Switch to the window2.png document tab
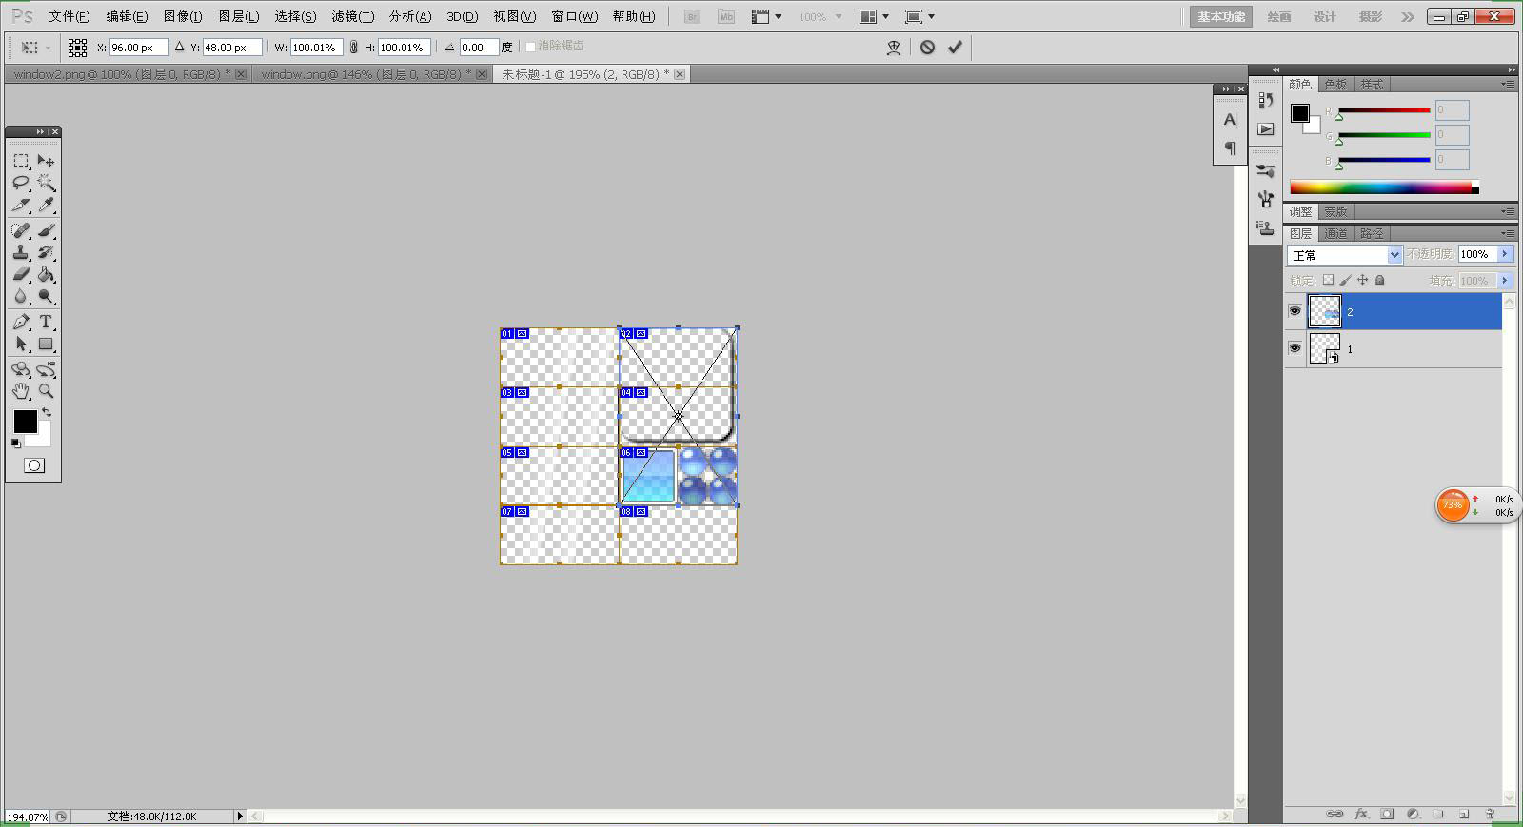Screen dimensions: 1523x827 point(129,74)
